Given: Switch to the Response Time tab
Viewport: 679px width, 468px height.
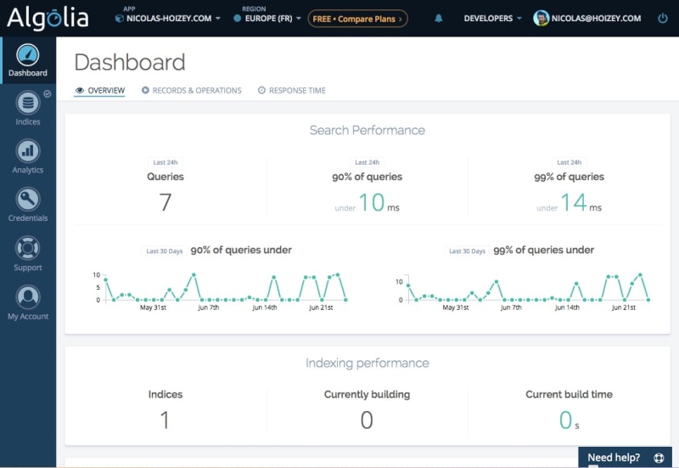Looking at the screenshot, I should (x=292, y=90).
